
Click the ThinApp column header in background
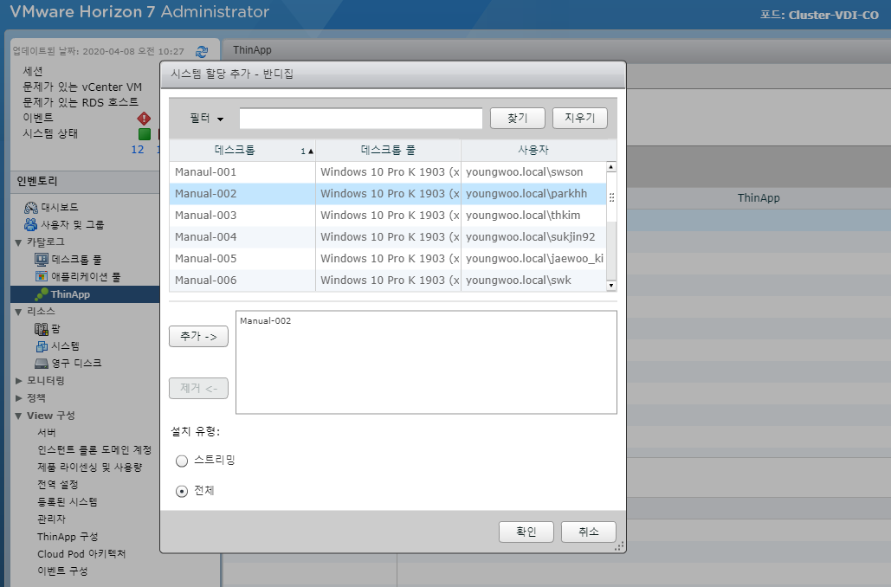[759, 198]
